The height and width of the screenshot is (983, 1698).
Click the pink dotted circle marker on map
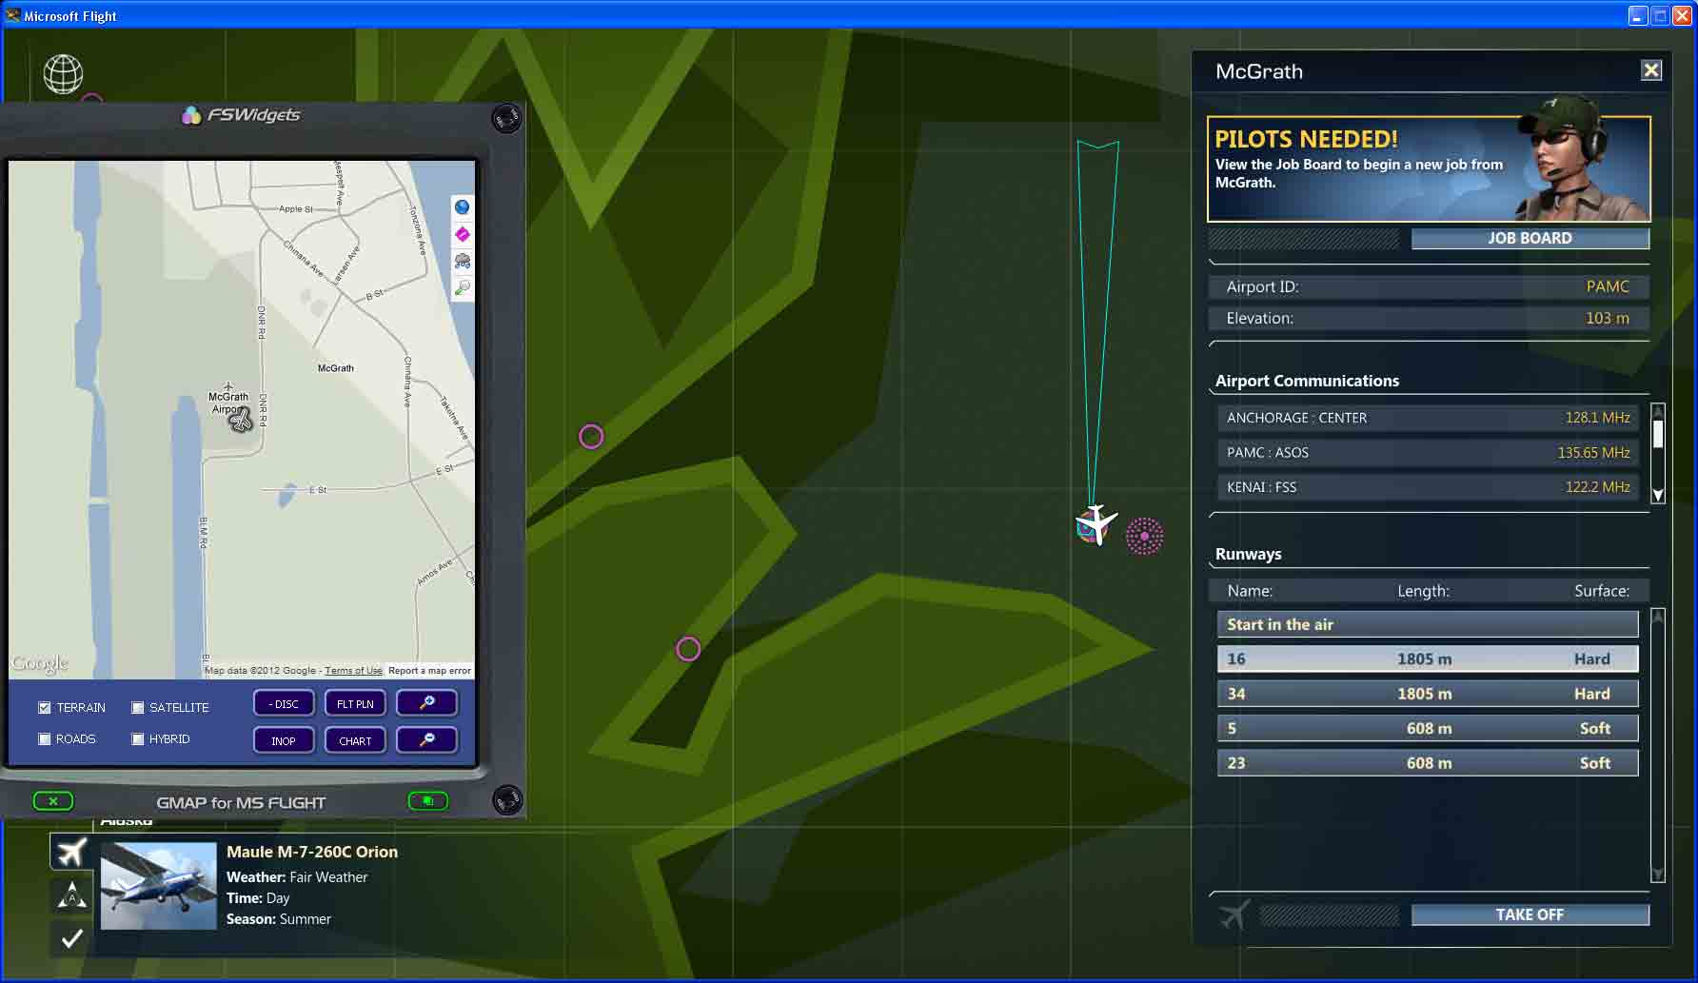click(x=1144, y=537)
